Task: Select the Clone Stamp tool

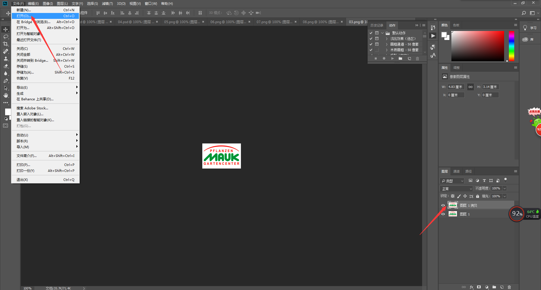Action: (6, 59)
